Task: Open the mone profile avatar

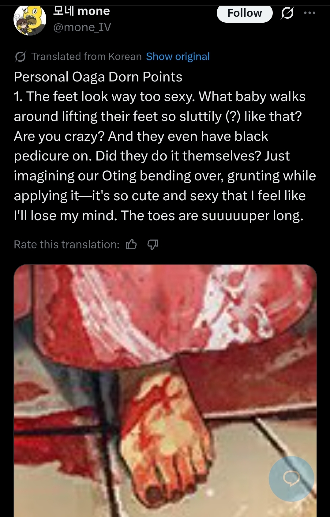Action: 30,20
